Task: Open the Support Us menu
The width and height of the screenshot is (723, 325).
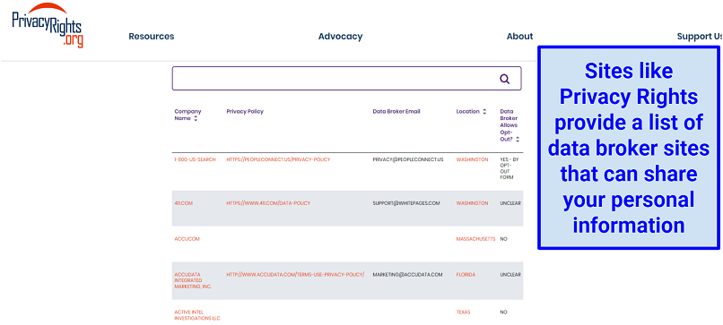Action: coord(699,37)
